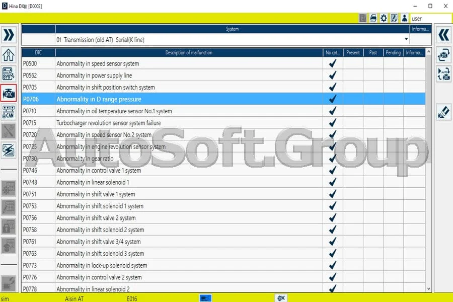
Task: Click 'Aisin AT' in status bar
Action: click(x=74, y=299)
